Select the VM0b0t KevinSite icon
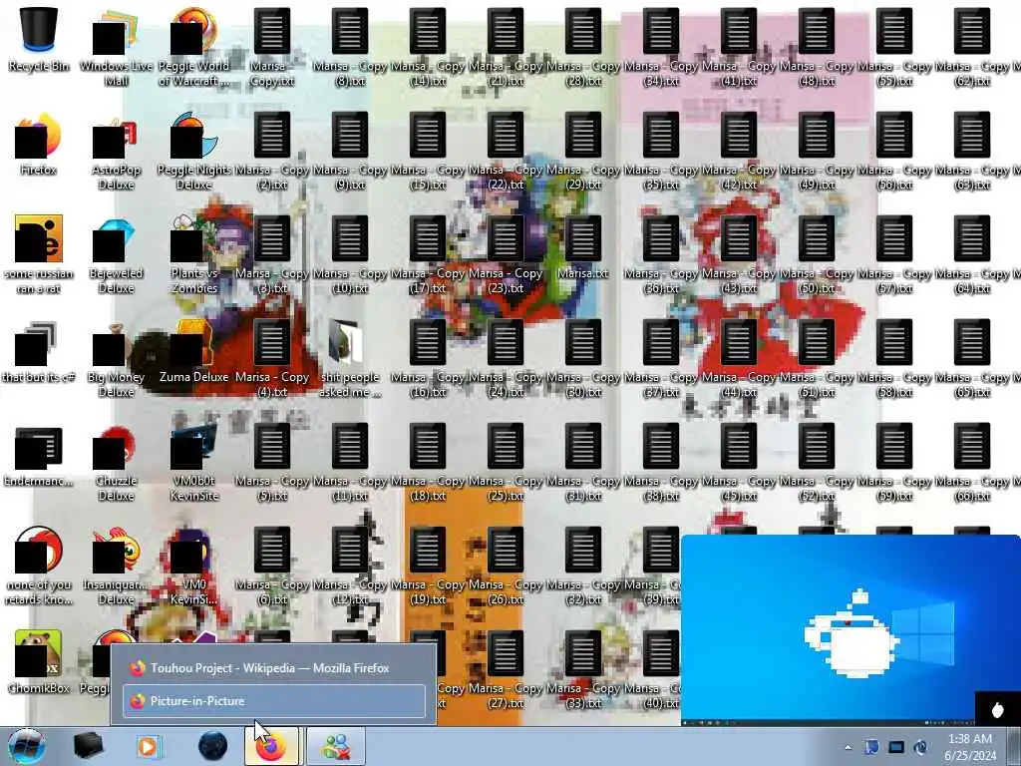Viewport: 1021px width, 766px height. 194,463
